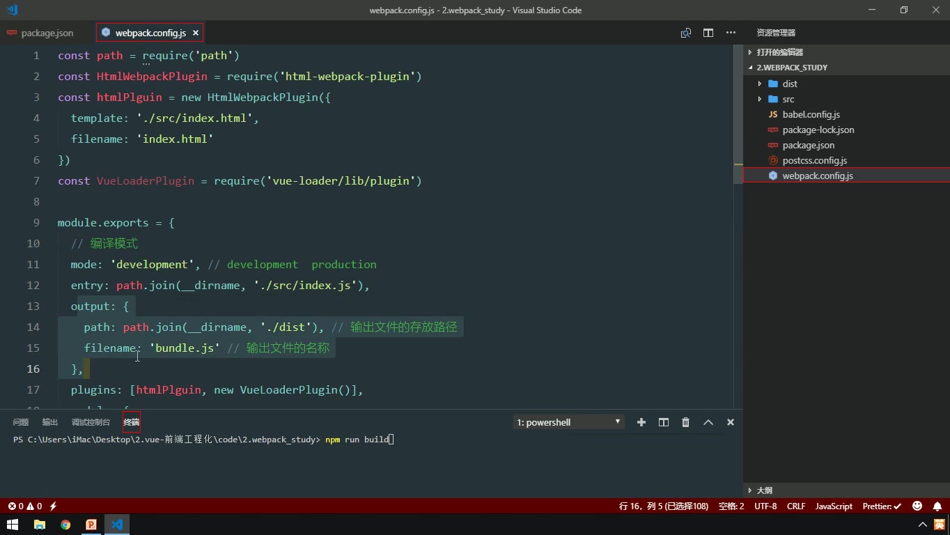Click the npm icon beside package-lock.json
The image size is (950, 535).
[773, 130]
